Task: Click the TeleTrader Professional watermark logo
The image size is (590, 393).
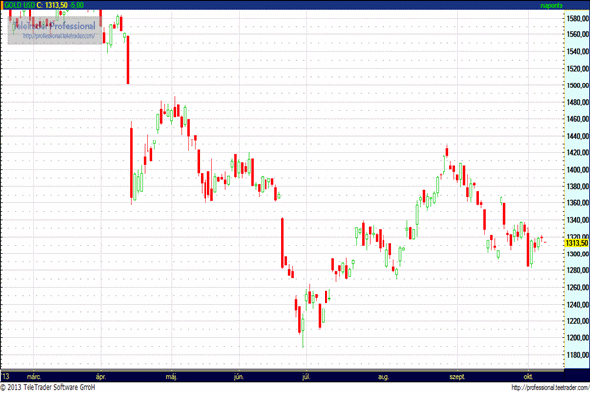Action: (x=53, y=25)
